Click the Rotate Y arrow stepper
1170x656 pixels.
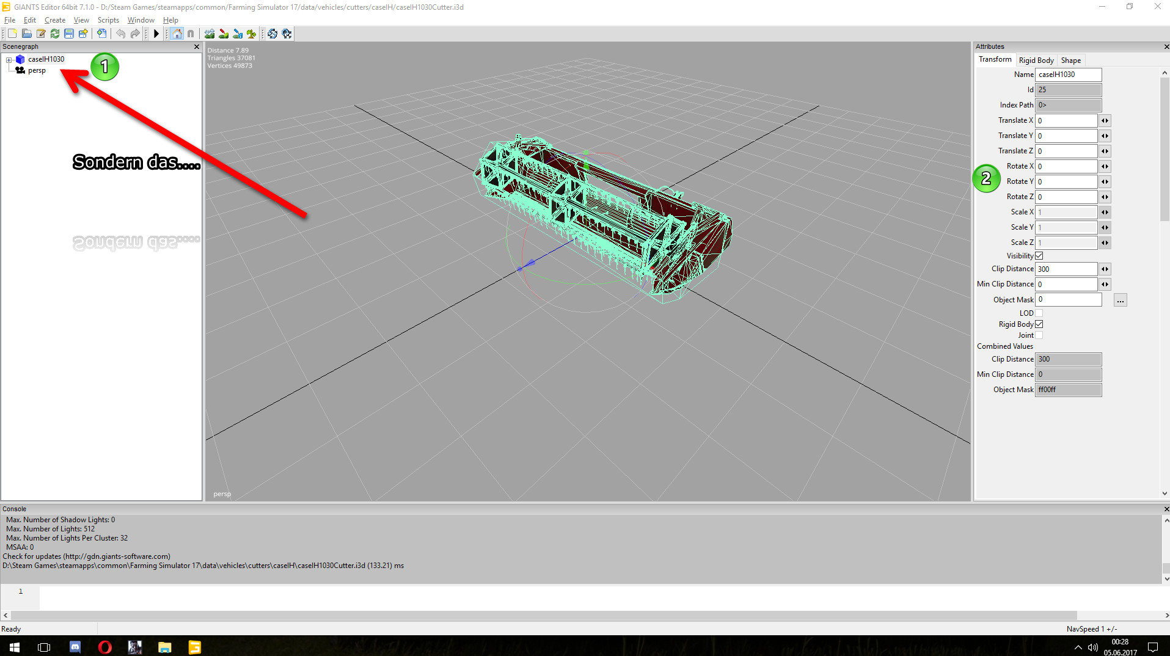(x=1105, y=181)
